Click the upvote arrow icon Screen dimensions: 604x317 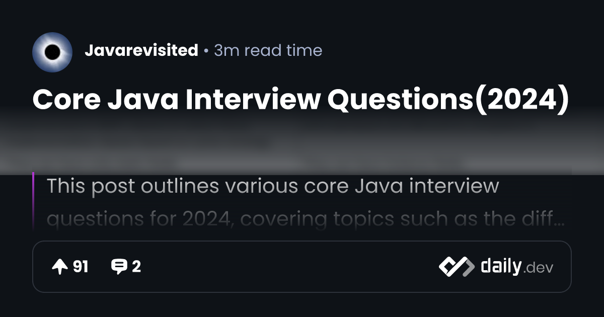click(59, 267)
